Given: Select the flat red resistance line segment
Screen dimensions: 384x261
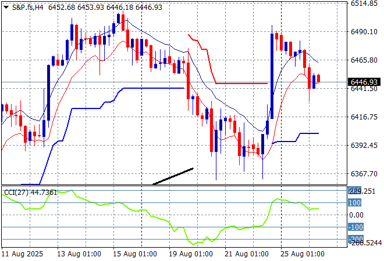Looking at the screenshot, I should 241,84.
